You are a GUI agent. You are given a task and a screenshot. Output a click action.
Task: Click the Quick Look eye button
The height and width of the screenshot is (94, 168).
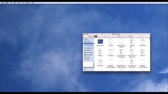(x=122, y=37)
